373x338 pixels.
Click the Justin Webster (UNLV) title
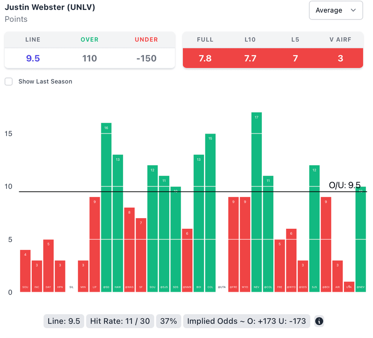pyautogui.click(x=50, y=7)
